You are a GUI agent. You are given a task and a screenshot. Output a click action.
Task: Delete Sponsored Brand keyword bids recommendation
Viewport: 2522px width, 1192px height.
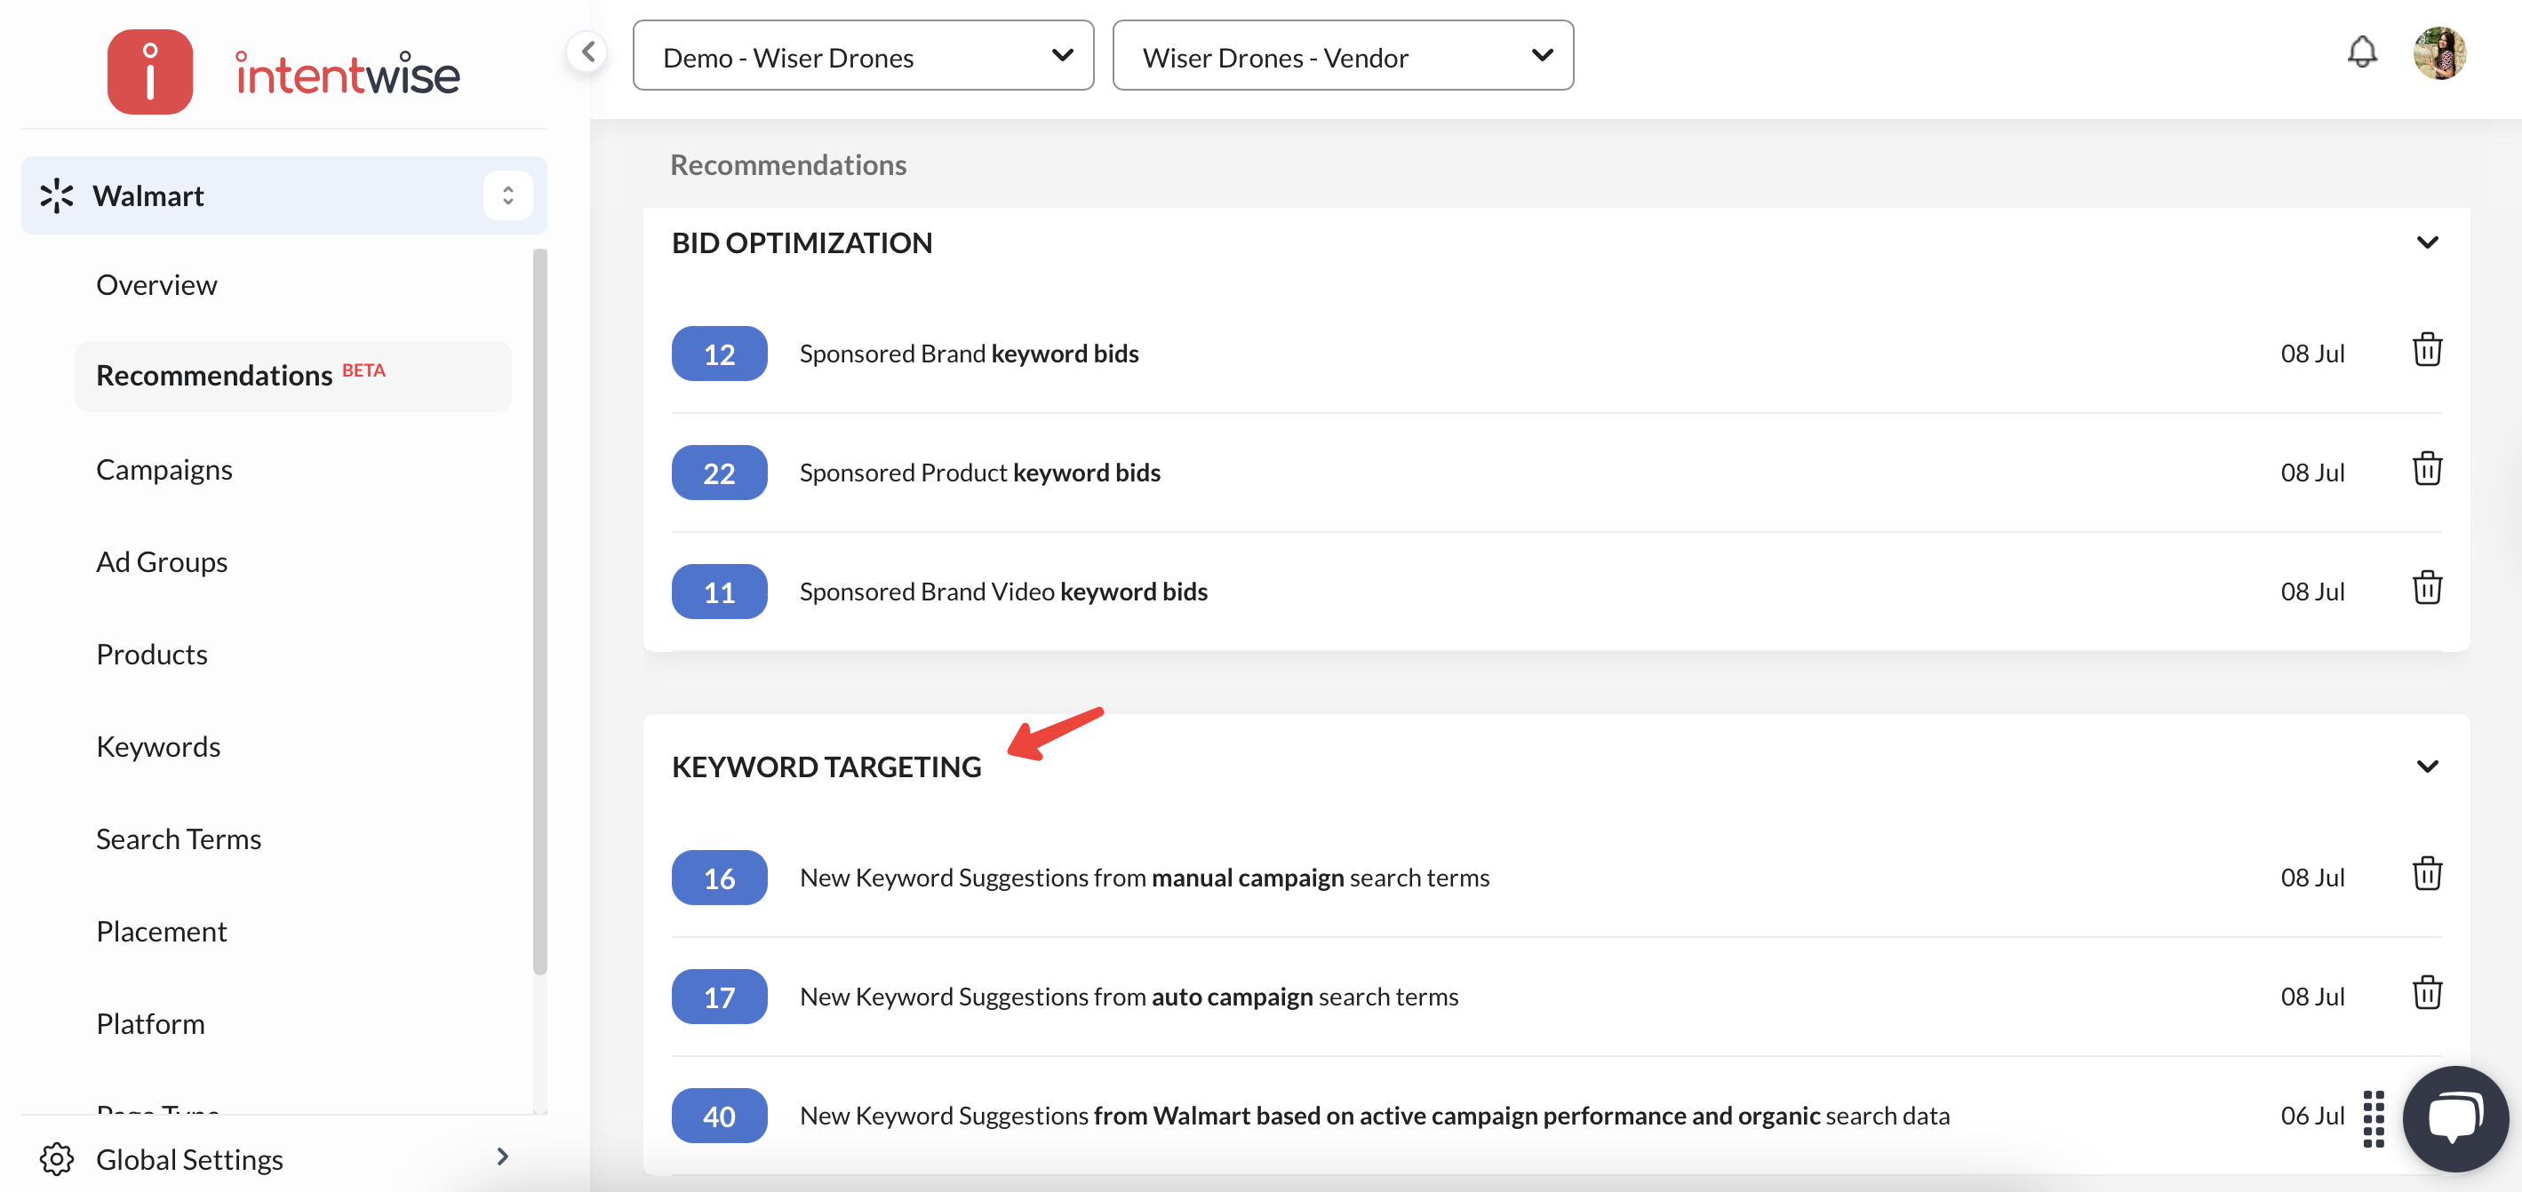2426,350
